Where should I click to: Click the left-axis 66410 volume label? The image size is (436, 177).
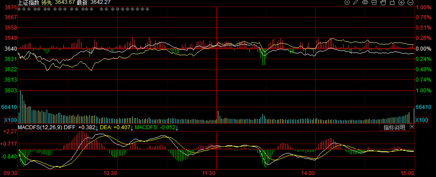point(9,107)
